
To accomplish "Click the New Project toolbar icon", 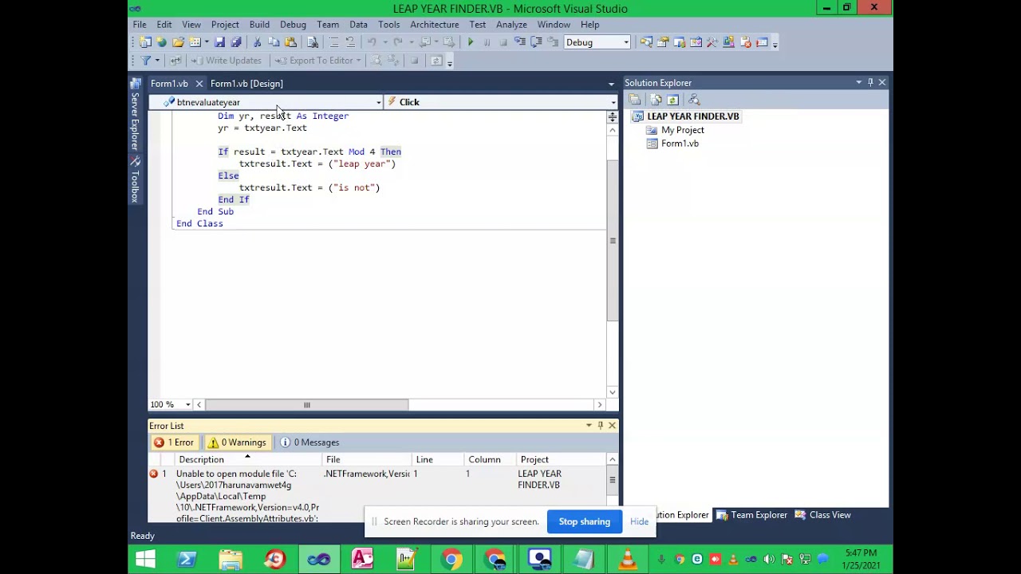I will click(145, 42).
